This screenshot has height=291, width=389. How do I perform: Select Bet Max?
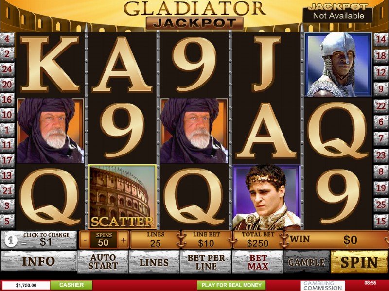[x=258, y=262]
